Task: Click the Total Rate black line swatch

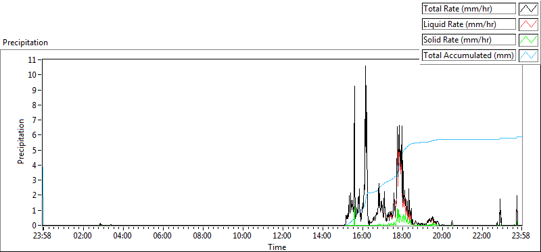Action: coord(529,9)
